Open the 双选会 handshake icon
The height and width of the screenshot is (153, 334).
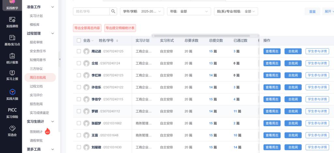[12, 130]
